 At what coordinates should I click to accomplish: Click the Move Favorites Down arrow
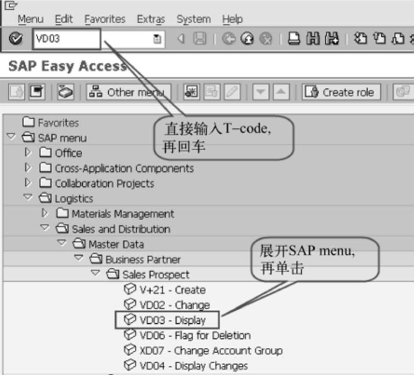click(x=261, y=92)
